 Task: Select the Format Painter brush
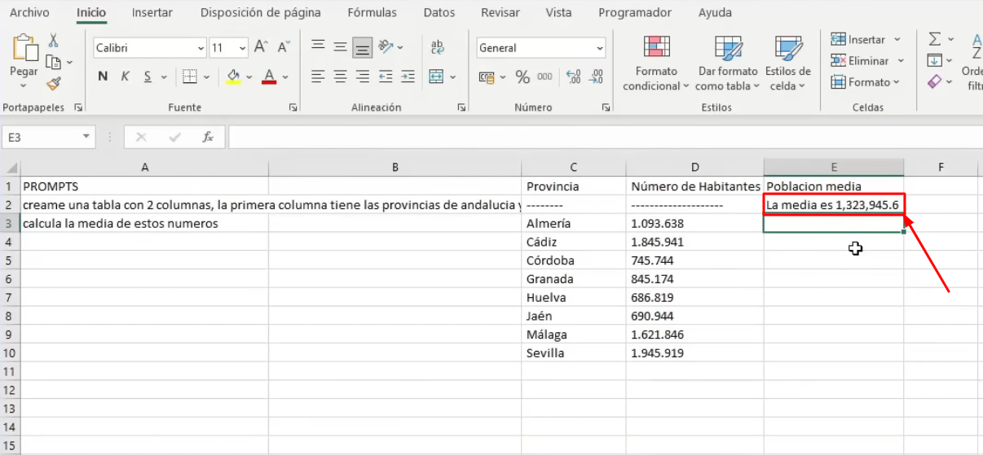(54, 83)
